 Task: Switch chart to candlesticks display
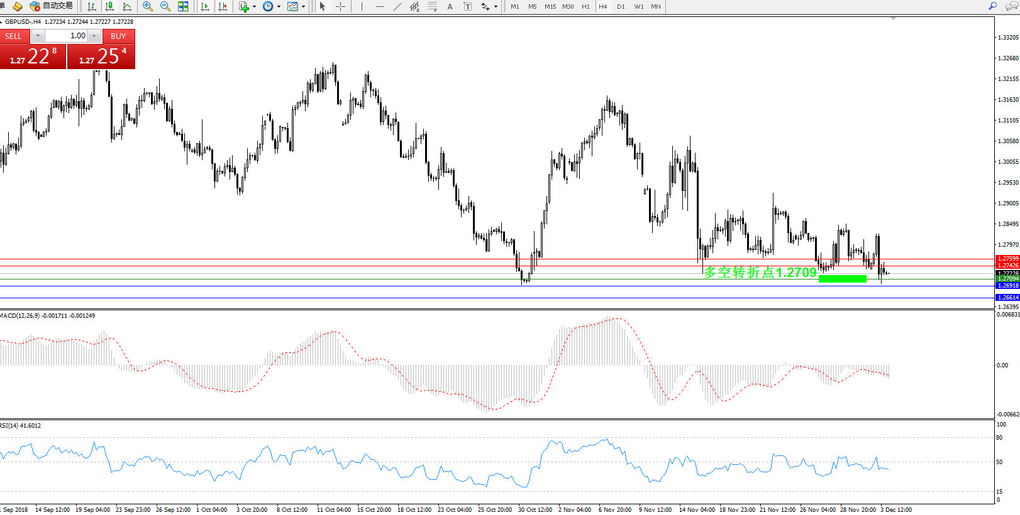point(109,6)
